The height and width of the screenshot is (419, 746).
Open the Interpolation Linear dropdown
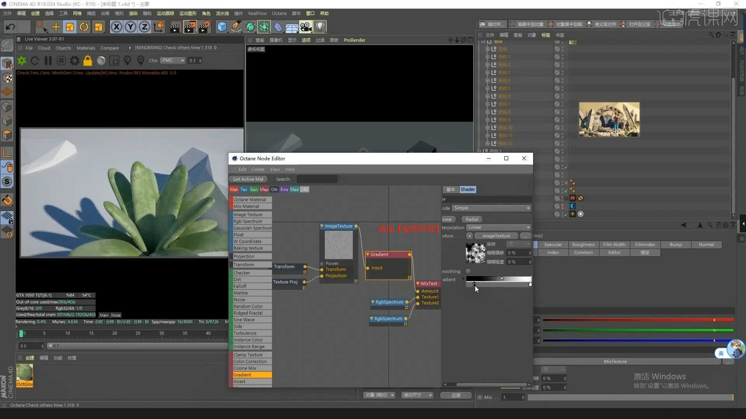(x=499, y=227)
